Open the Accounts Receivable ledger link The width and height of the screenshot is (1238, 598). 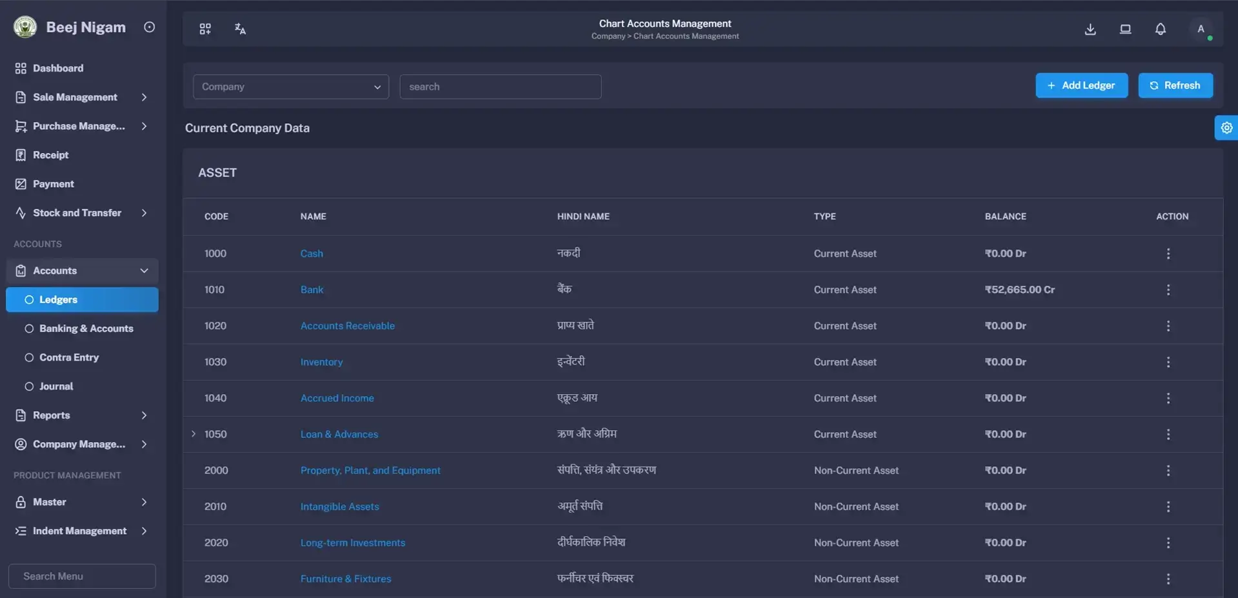pyautogui.click(x=347, y=326)
